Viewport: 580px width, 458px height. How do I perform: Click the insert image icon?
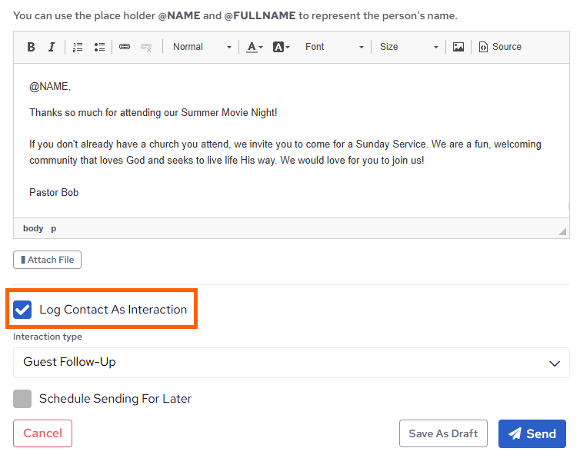coord(458,47)
